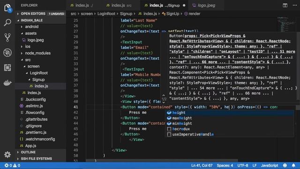This screenshot has height=169, width=300.
Task: Open the .eslintrc.js file
Action: pyautogui.click(x=41, y=106)
